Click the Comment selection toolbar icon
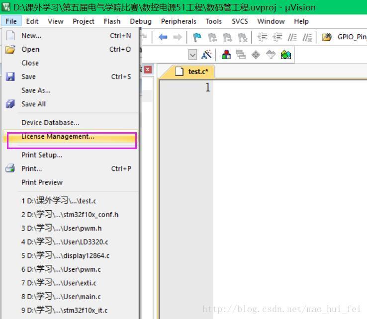Viewport: 367px width, 319px height. click(x=292, y=37)
